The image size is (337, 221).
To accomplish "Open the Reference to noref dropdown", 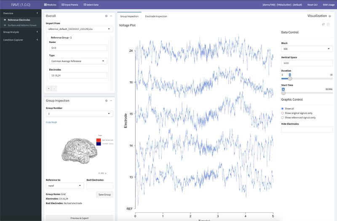I will point(64,186).
